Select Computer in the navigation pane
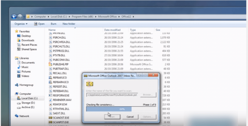248x126 pixels. click(23, 94)
